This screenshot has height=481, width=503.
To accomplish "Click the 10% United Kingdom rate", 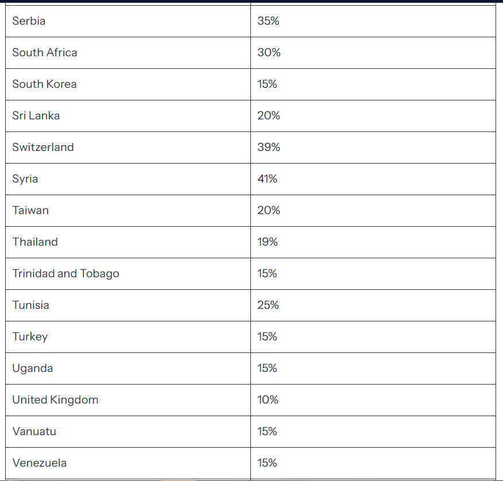I will 268,400.
